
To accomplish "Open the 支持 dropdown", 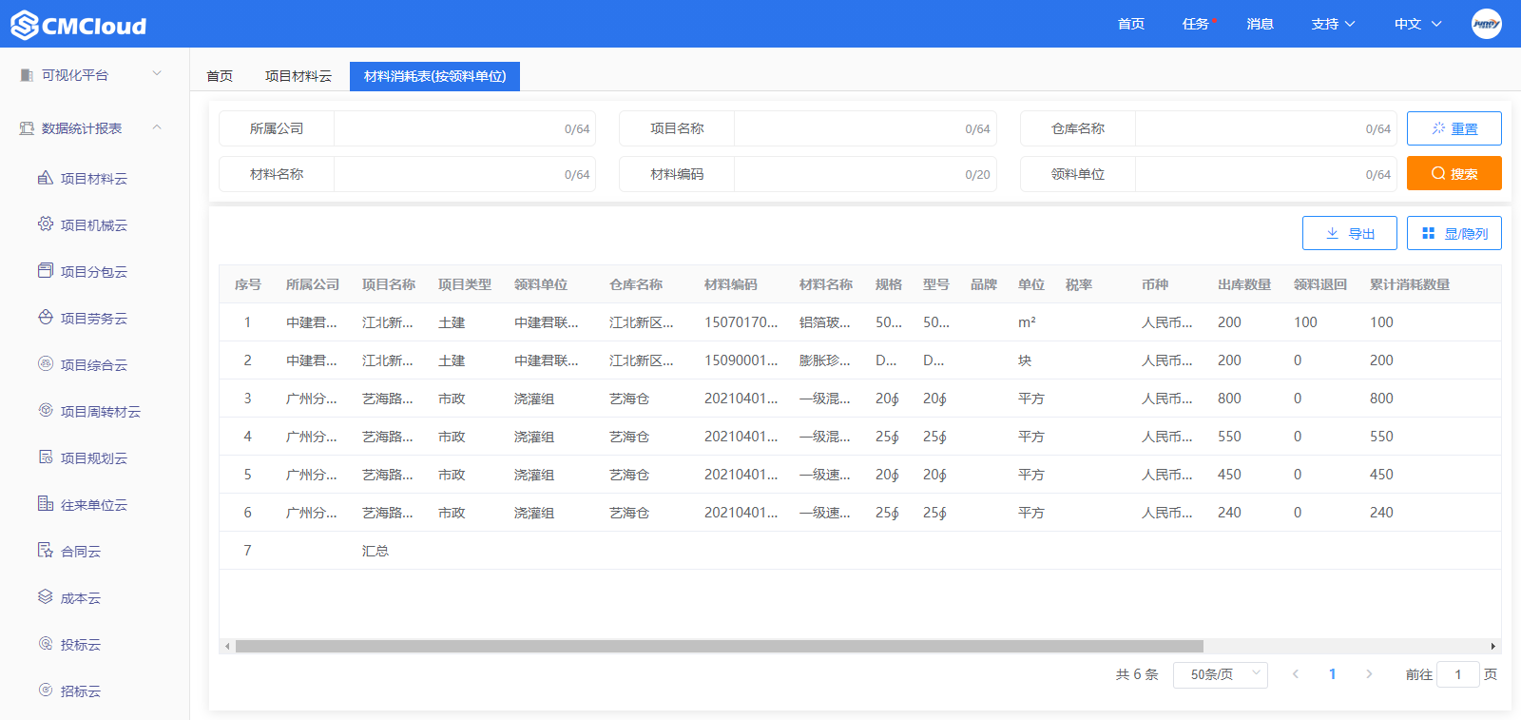I will point(1333,24).
